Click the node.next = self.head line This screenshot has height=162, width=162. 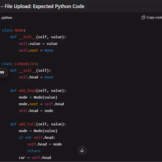click(41, 104)
